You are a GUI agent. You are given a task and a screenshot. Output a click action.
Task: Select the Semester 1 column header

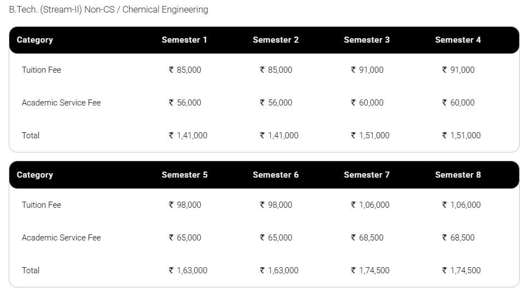tap(184, 40)
